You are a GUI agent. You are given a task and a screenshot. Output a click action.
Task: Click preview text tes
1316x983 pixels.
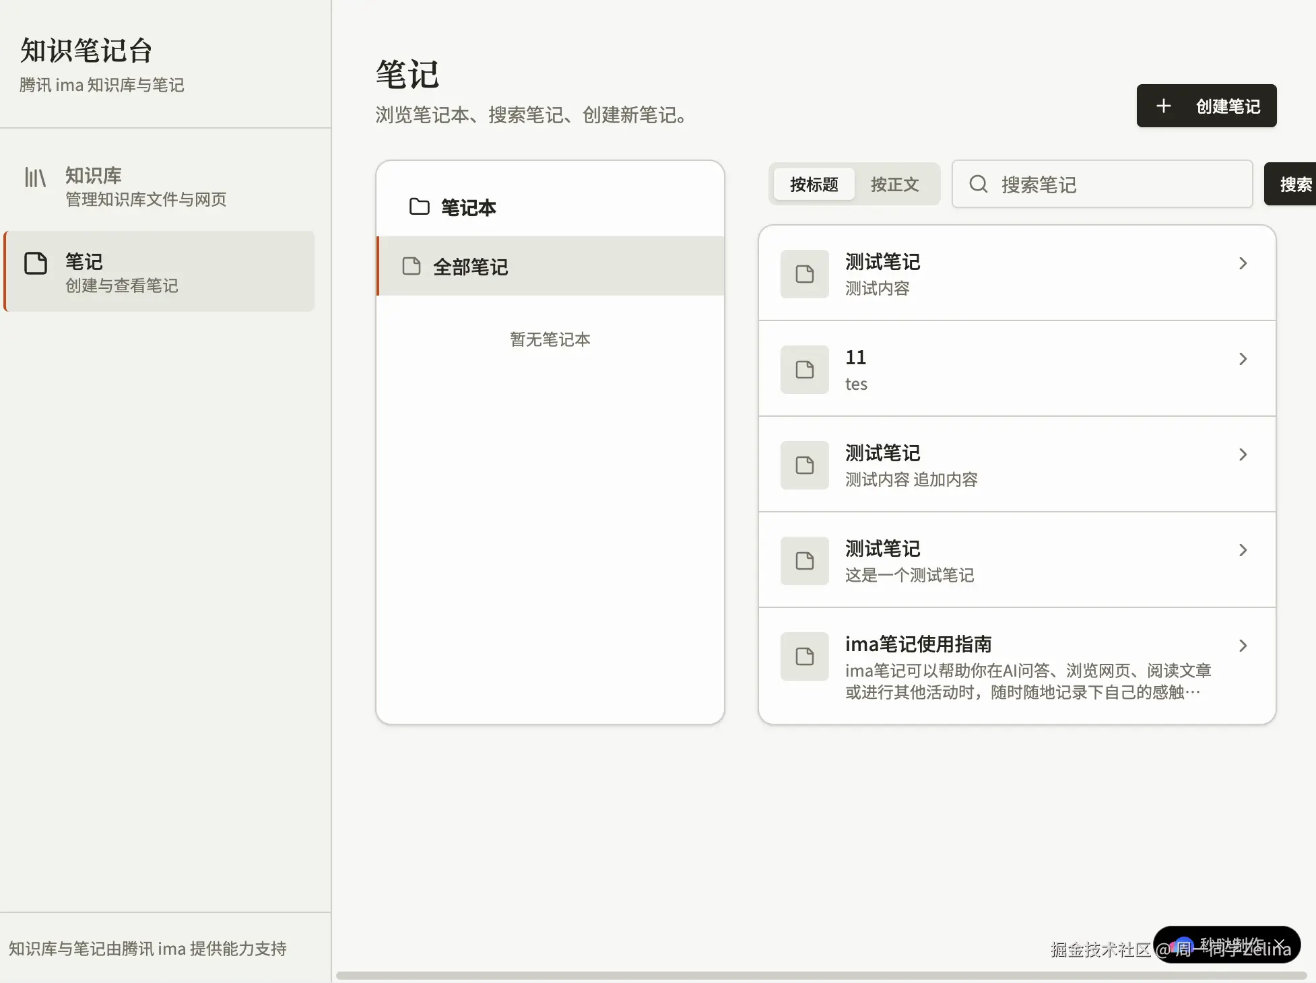coord(856,384)
